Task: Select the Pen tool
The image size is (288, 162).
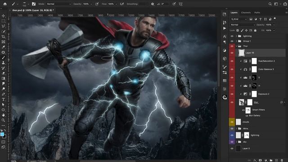Action: pyautogui.click(x=3, y=94)
